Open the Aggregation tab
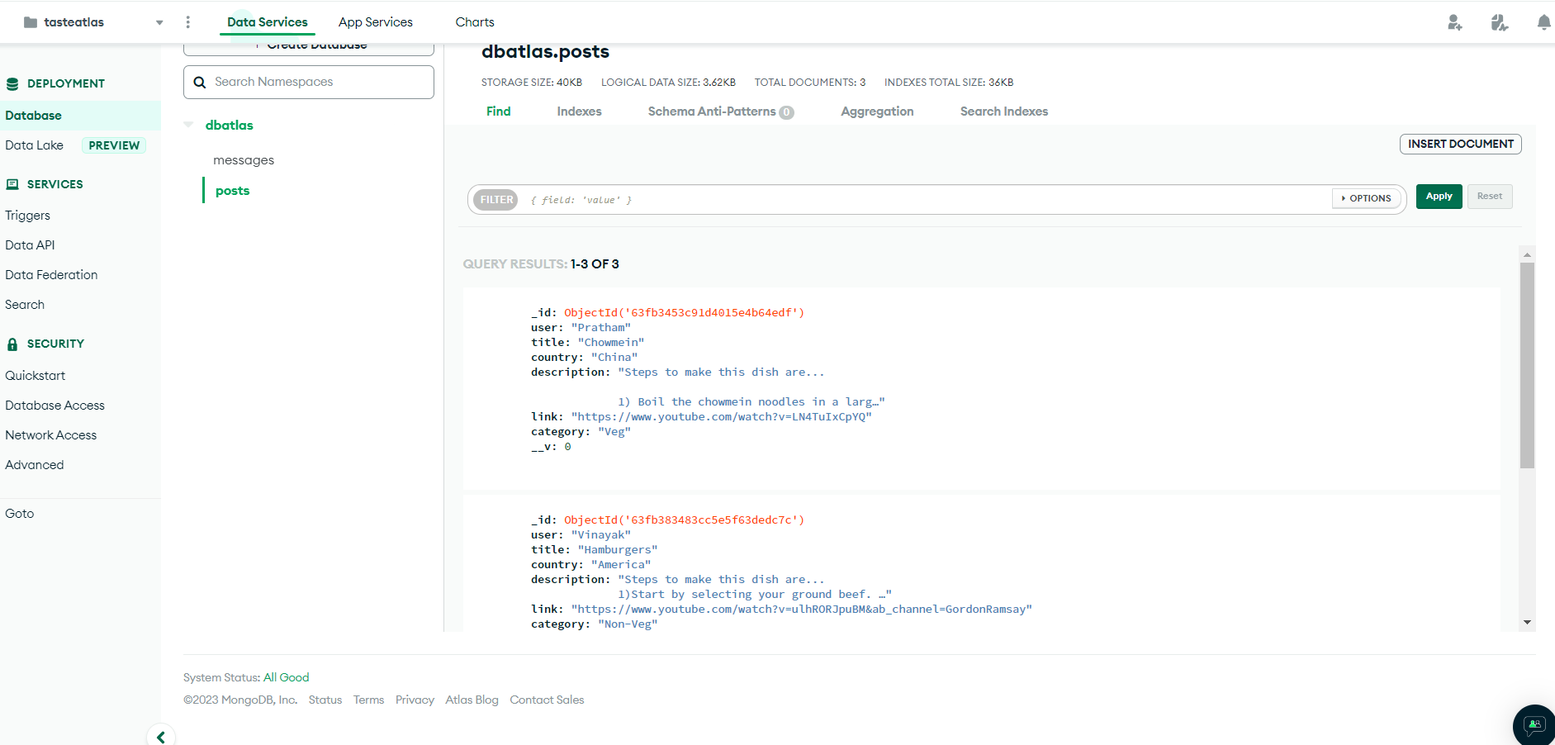This screenshot has width=1555, height=745. (877, 112)
